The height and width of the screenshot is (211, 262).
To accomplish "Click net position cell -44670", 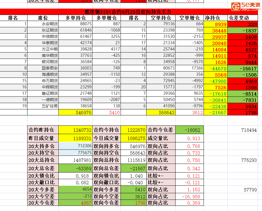I will (216, 68).
